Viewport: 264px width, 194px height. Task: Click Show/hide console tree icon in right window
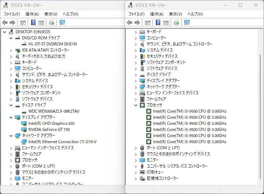pyautogui.click(x=148, y=22)
